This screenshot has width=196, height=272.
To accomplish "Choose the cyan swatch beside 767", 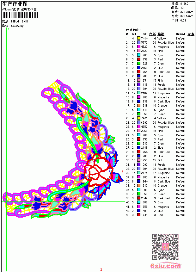I will [x=139, y=55].
